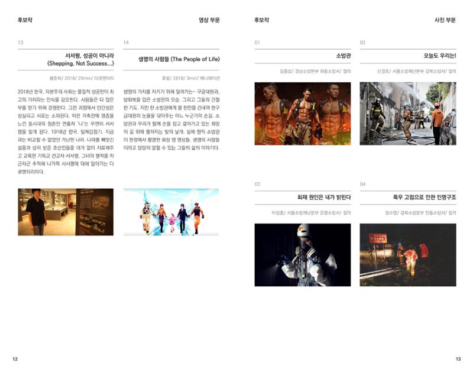Select the title '서서평, 성공이 아니라'
The image size is (473, 375).
[89, 56]
